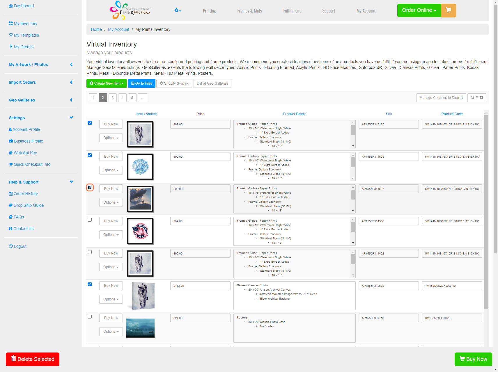498x372 pixels.
Task: Open Options dropdown for SKU AP1556P317175
Action: [x=111, y=138]
